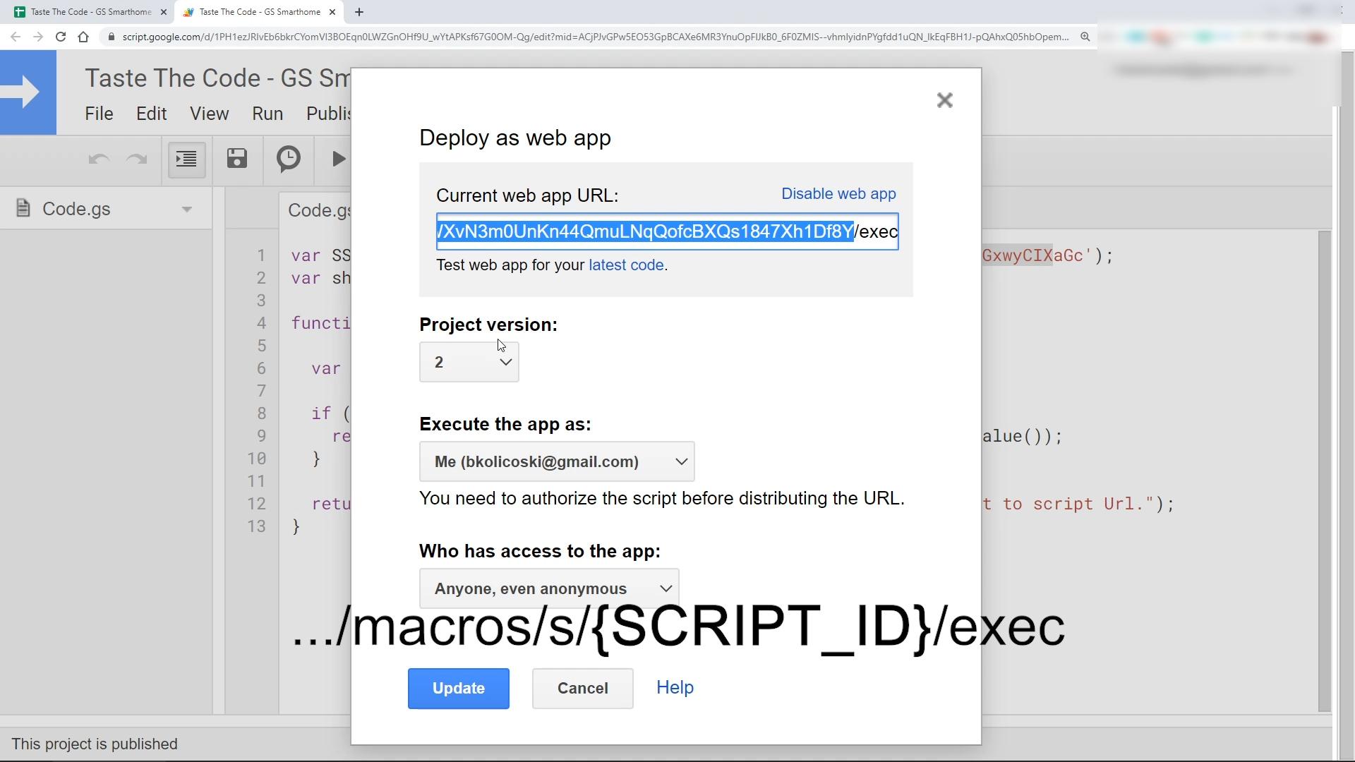The width and height of the screenshot is (1355, 762).
Task: Expand the Project version dropdown
Action: point(469,362)
